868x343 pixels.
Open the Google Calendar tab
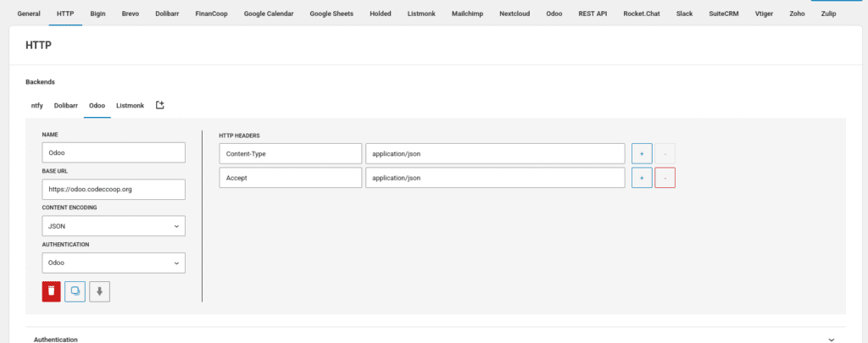pos(269,14)
